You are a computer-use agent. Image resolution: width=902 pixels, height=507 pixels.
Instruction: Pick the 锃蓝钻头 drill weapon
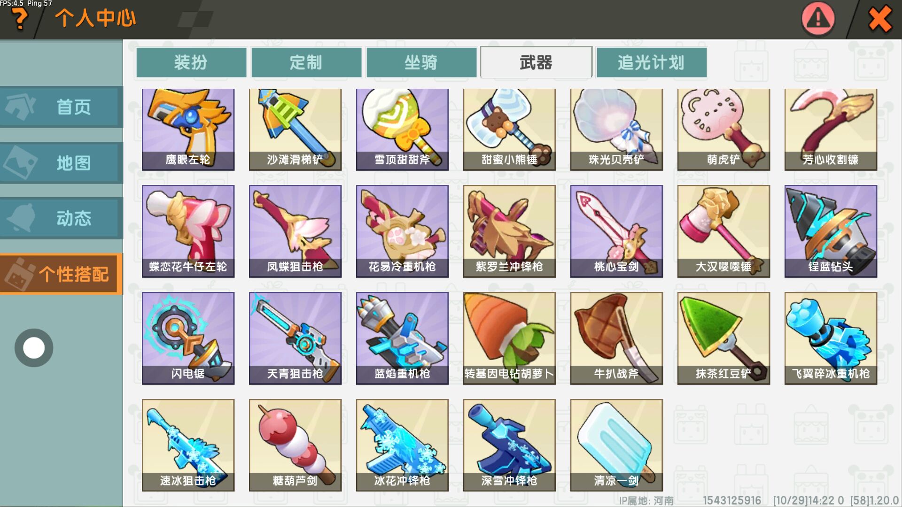point(831,231)
